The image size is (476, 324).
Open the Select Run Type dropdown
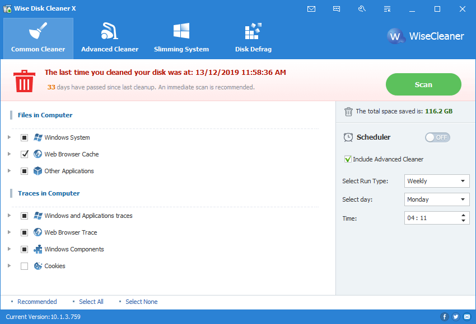tap(437, 181)
